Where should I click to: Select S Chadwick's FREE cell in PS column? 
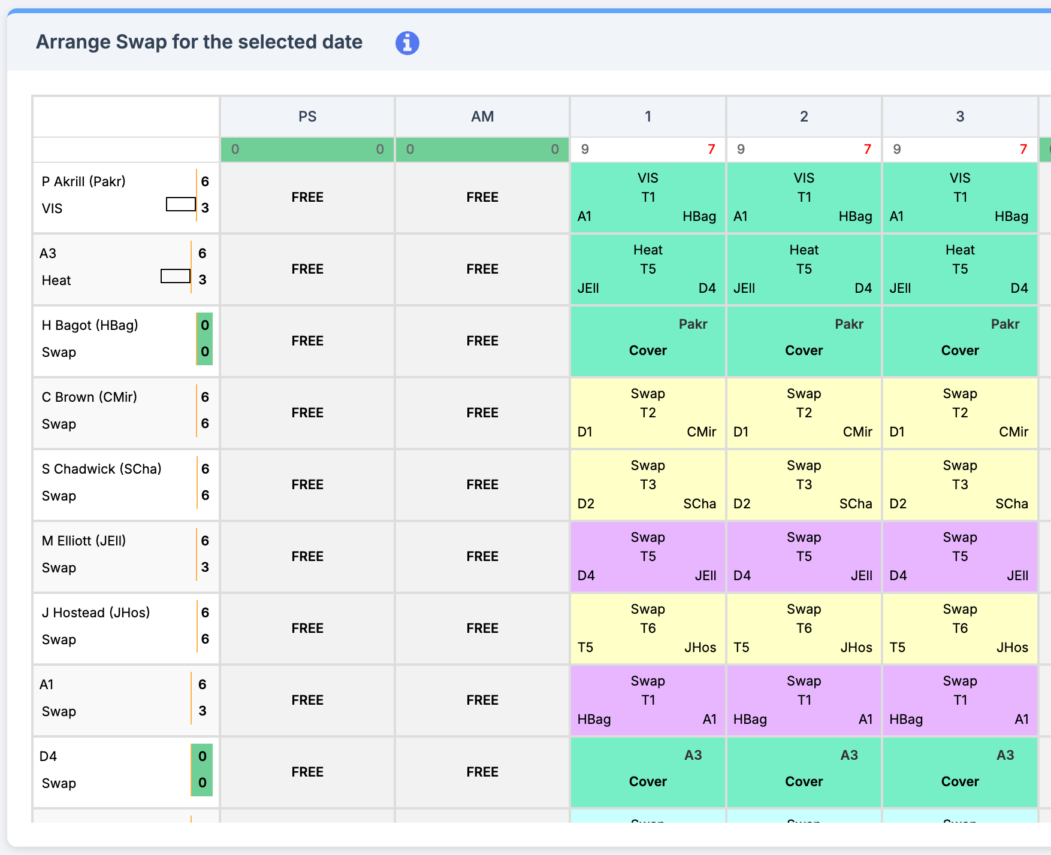click(307, 484)
